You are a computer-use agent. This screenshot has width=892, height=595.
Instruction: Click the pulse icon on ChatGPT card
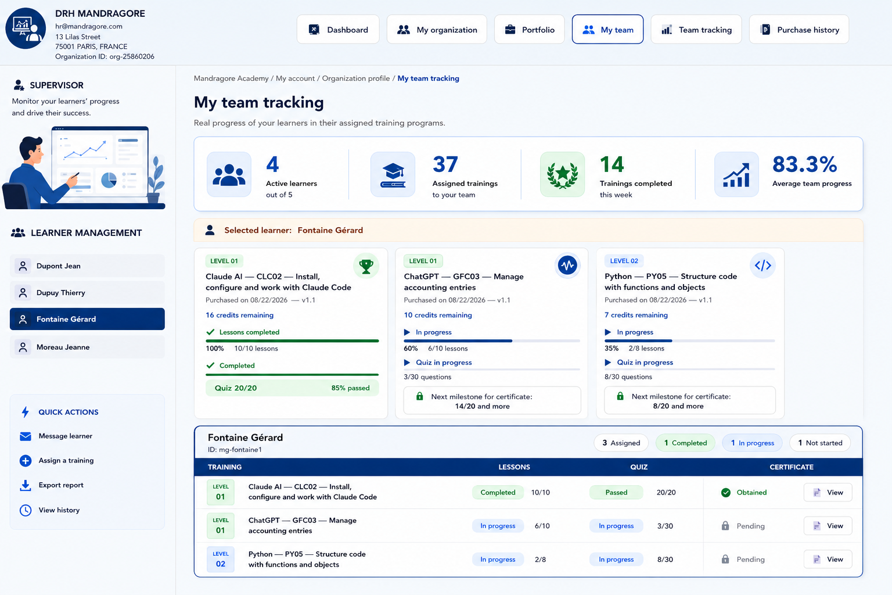567,266
